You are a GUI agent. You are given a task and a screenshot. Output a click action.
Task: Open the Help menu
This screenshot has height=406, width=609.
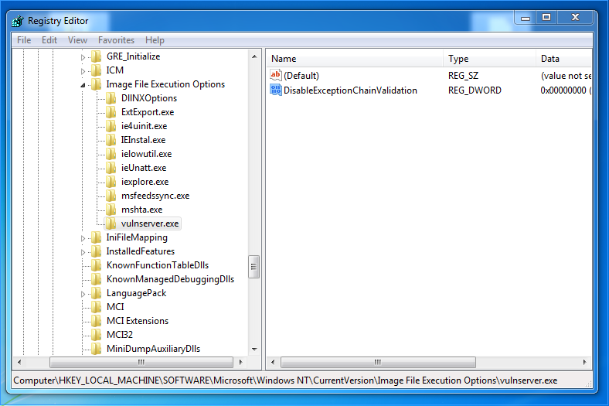tap(155, 40)
